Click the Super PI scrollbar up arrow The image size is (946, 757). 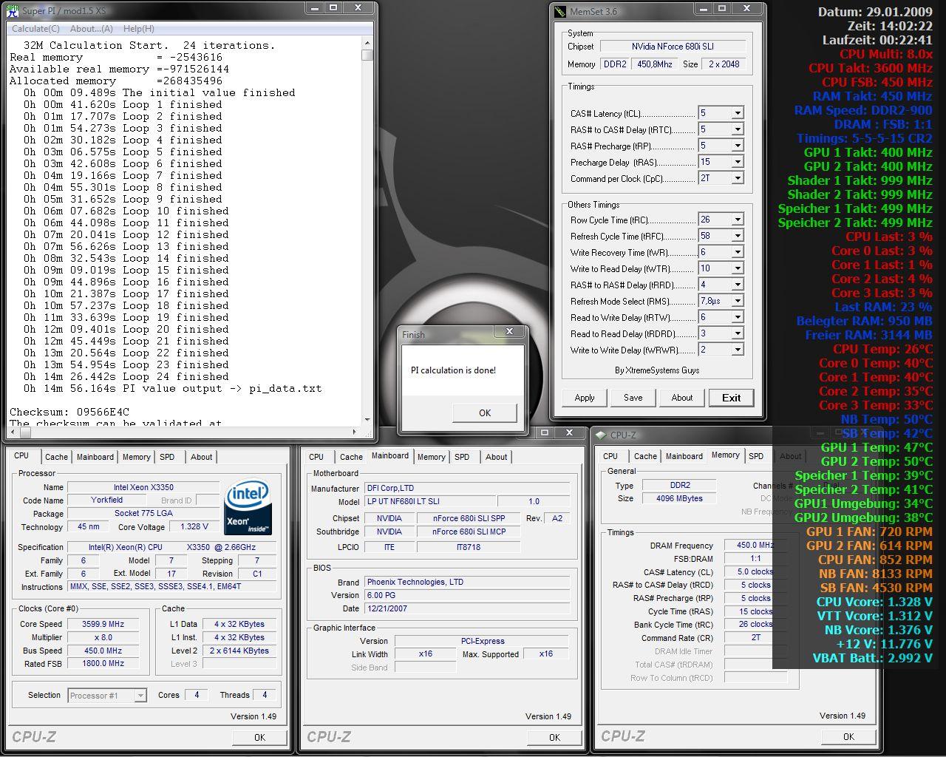[367, 44]
